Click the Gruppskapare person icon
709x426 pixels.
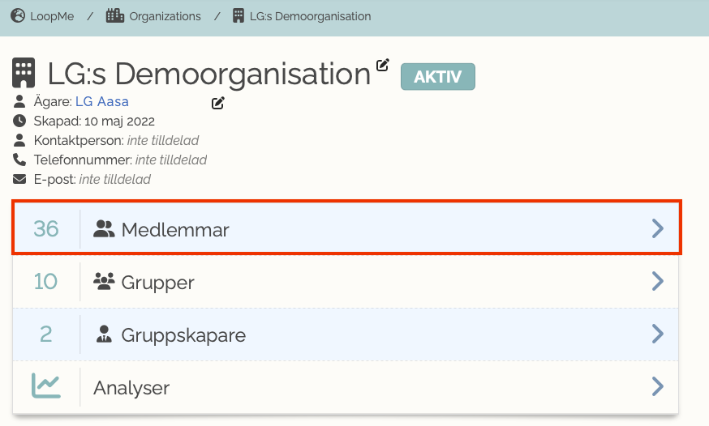[104, 334]
